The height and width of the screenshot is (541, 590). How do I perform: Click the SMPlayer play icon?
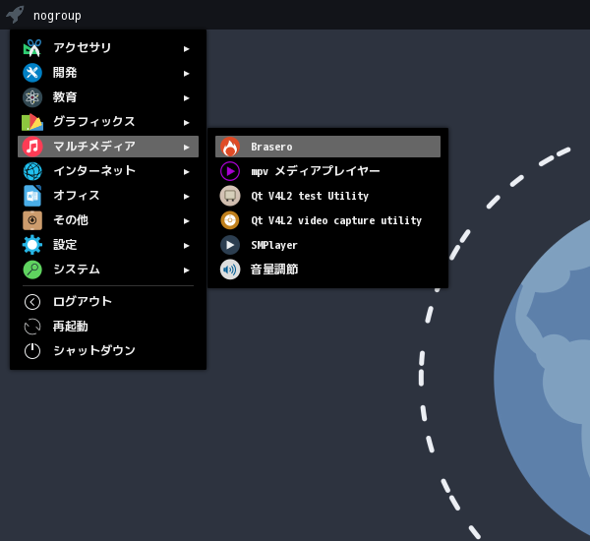(x=230, y=245)
